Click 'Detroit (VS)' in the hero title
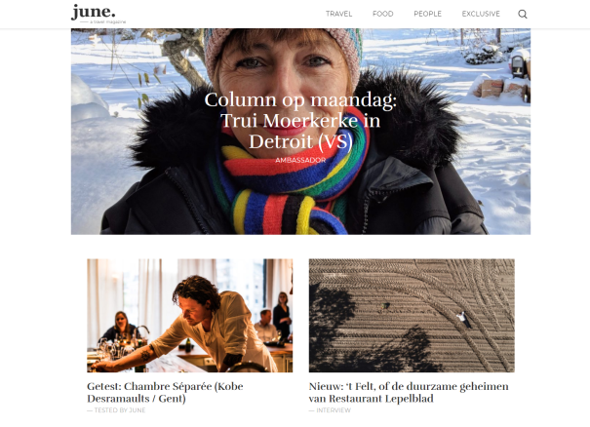The height and width of the screenshot is (427, 590). coord(300,141)
